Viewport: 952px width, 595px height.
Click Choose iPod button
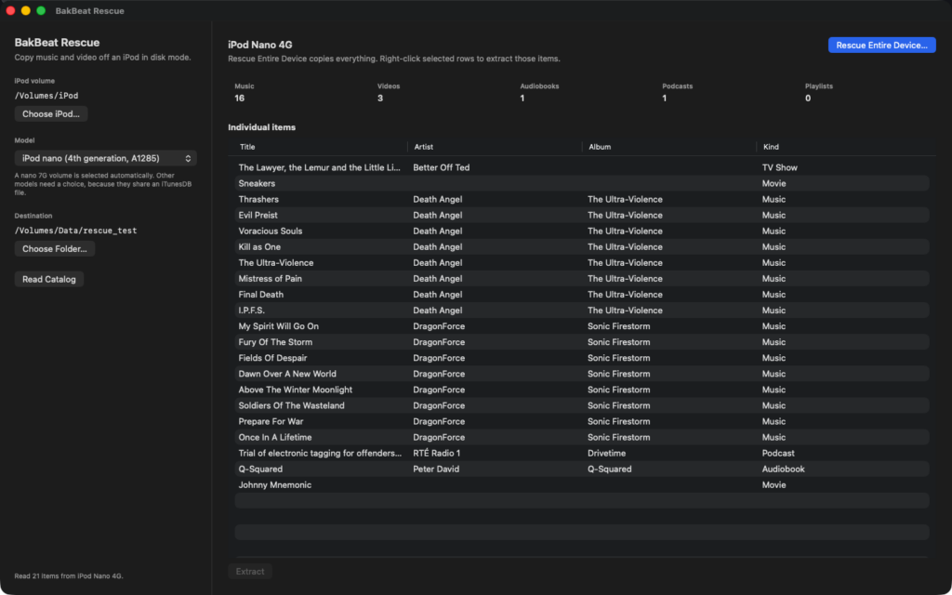[51, 114]
